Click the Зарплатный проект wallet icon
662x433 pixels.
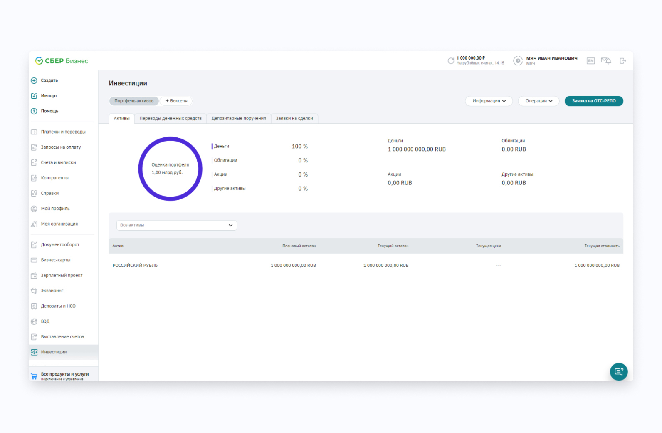[34, 276]
